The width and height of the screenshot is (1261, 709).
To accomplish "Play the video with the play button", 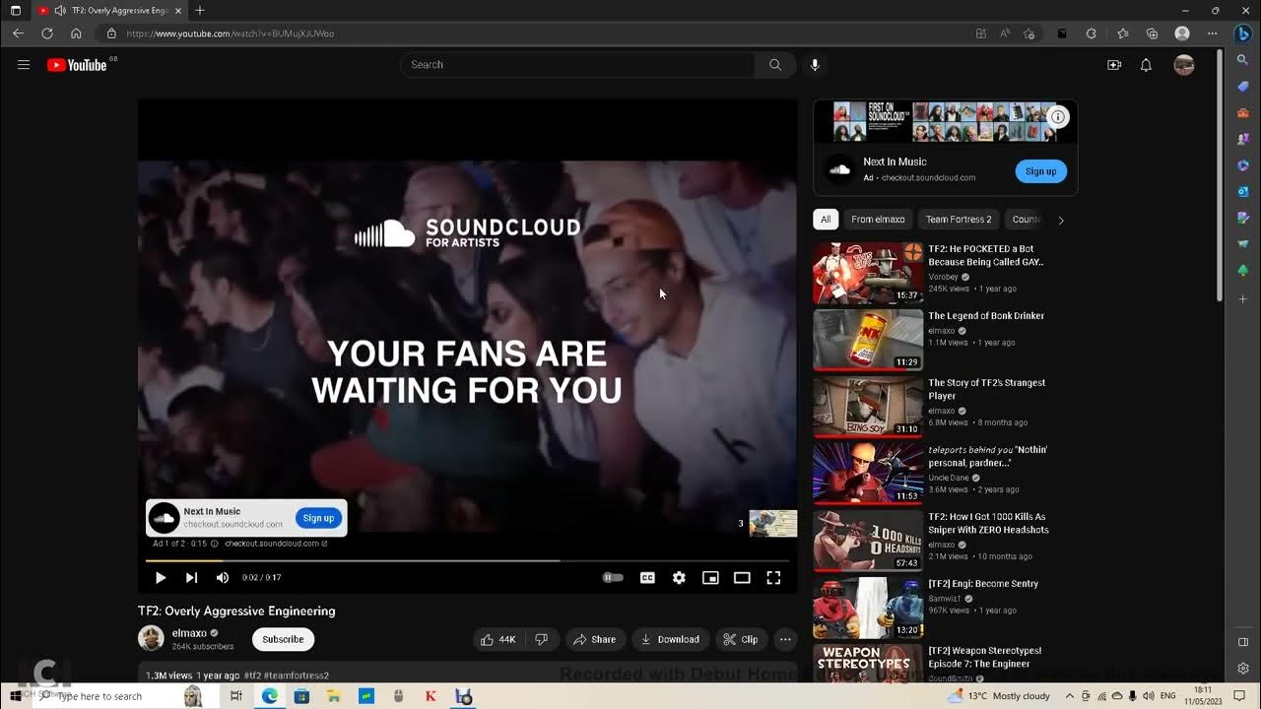I will tap(161, 578).
